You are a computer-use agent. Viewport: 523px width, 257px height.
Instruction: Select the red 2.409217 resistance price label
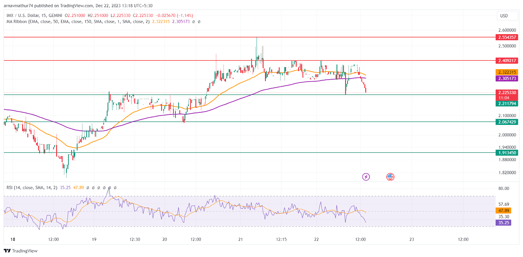point(507,61)
